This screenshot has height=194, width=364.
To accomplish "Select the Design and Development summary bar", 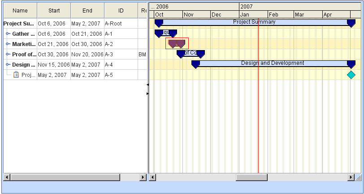I will point(273,63).
